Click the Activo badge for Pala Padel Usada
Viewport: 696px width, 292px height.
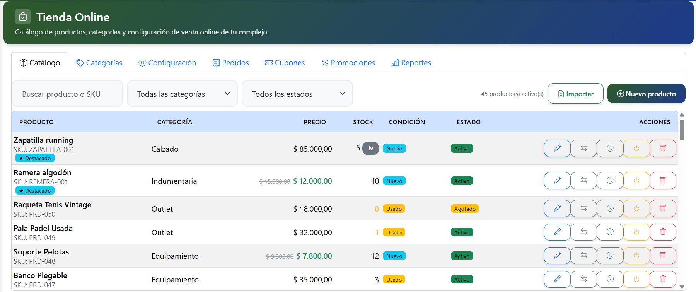[462, 232]
